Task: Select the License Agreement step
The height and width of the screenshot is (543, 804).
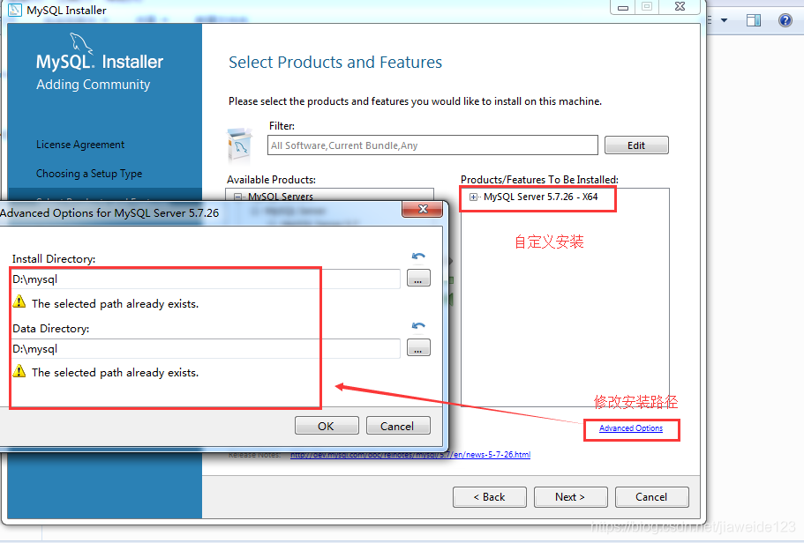Action: [80, 145]
